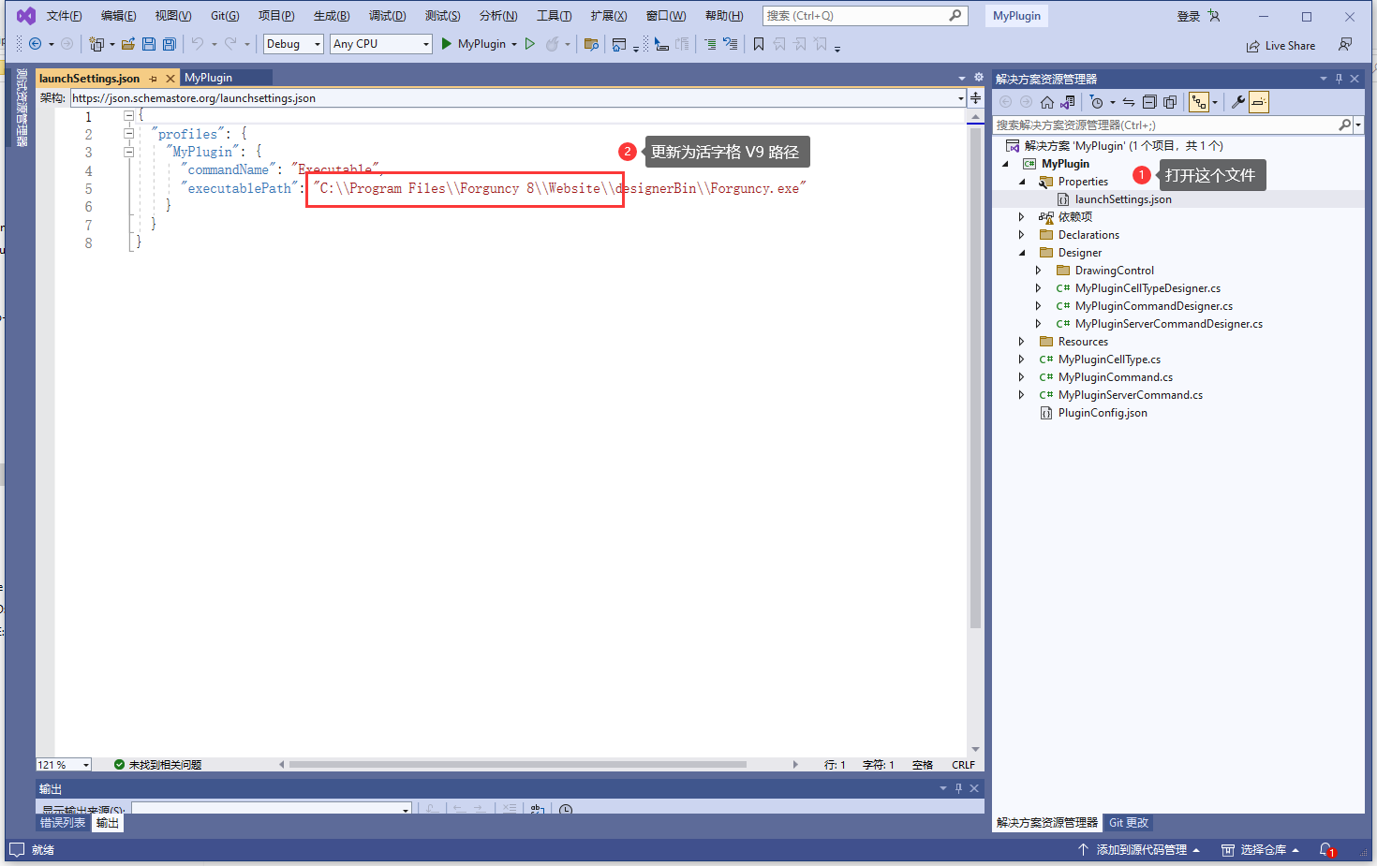Save the current file using the disk icon

coord(149,44)
